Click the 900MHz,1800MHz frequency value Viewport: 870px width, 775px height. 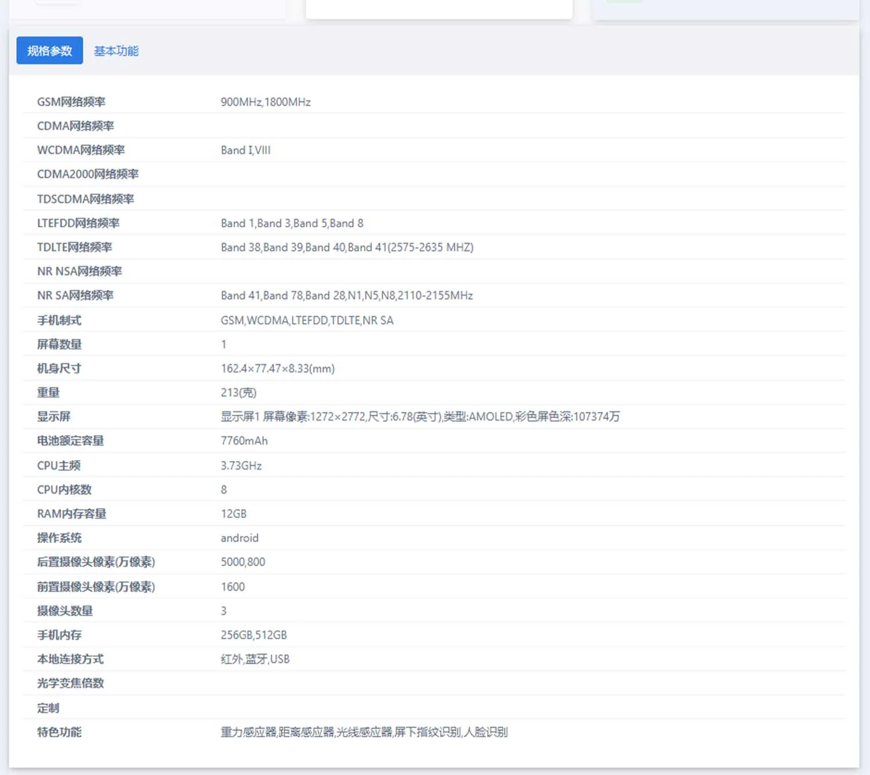[266, 102]
